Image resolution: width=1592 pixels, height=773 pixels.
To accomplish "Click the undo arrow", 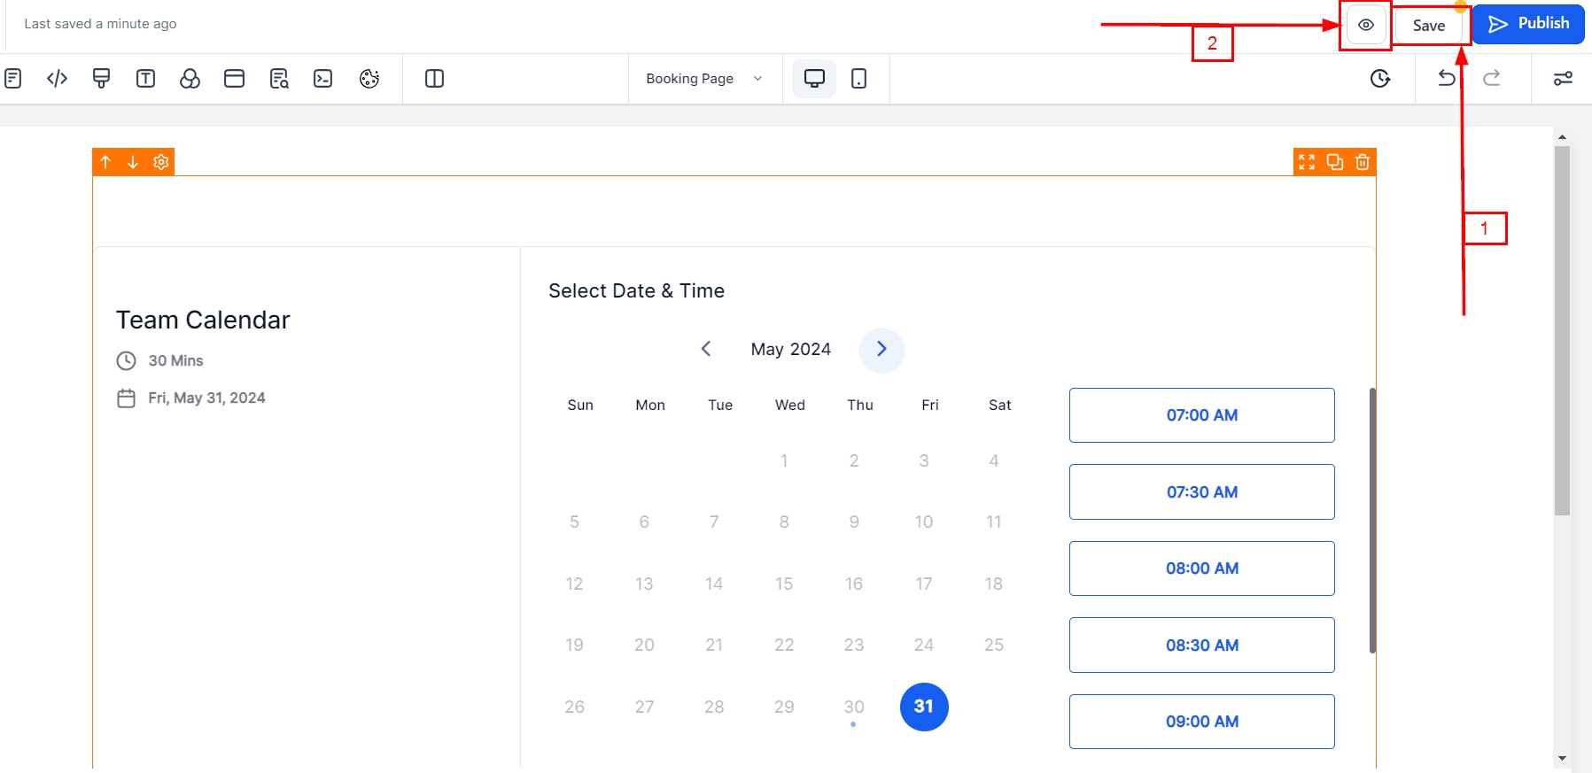I will coord(1446,78).
